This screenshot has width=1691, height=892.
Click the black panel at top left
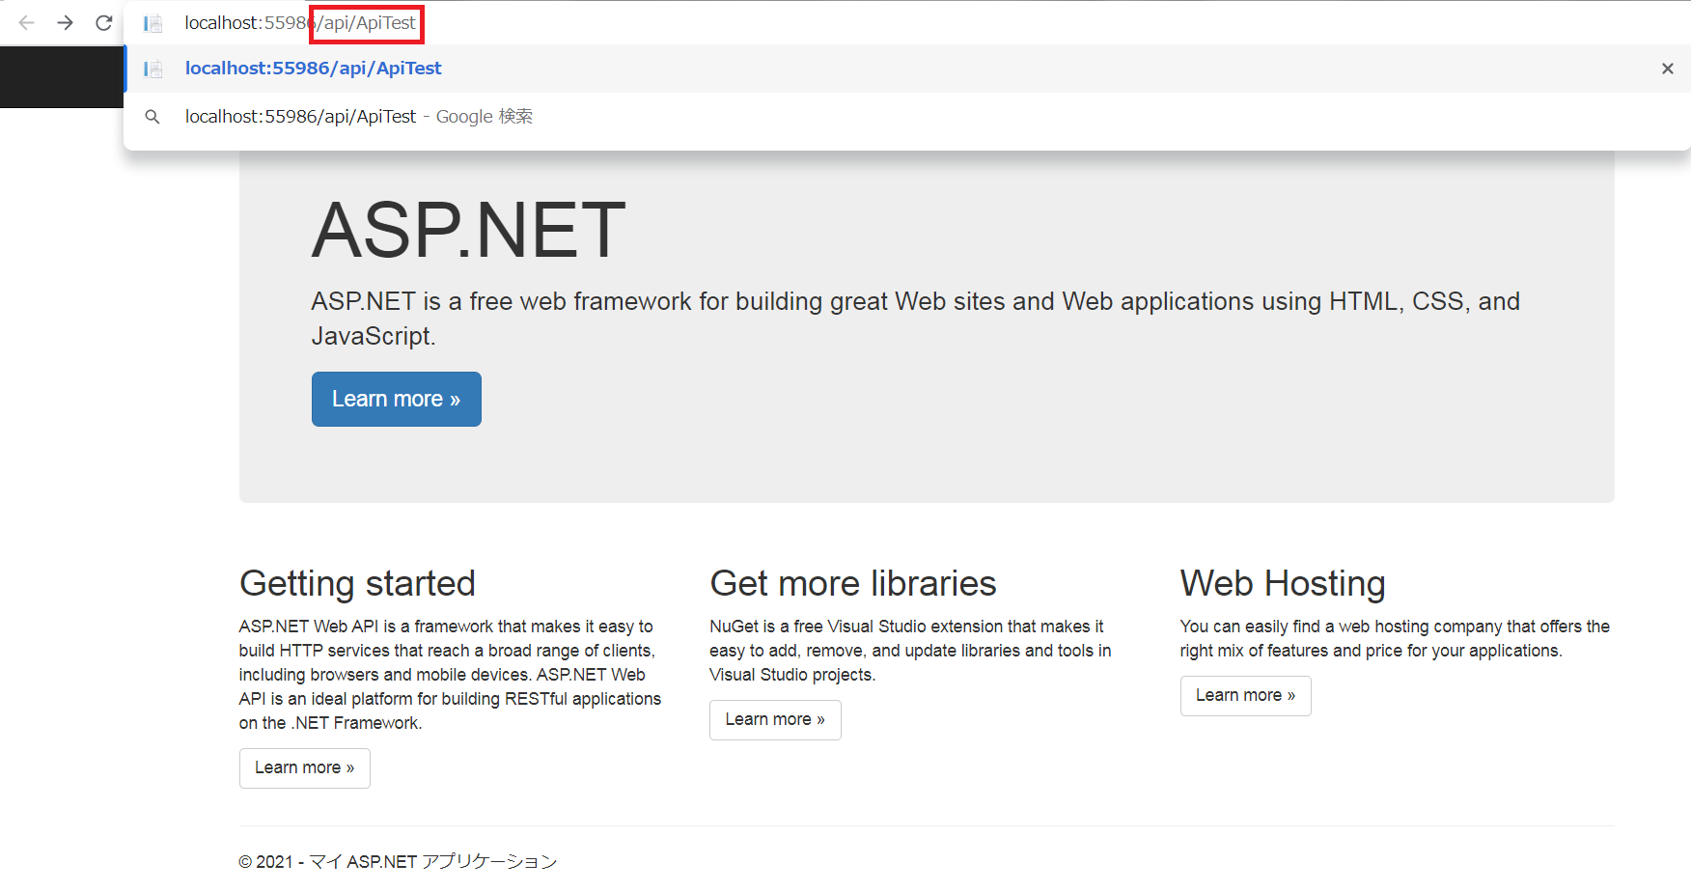point(62,77)
